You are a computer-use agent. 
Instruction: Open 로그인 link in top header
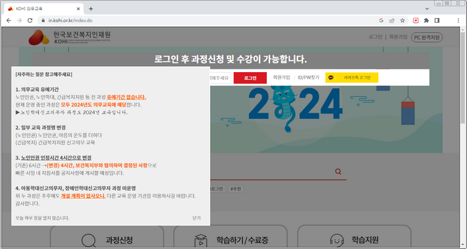tap(375, 37)
